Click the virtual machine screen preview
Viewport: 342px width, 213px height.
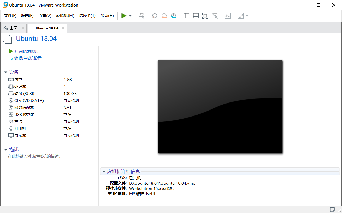[220, 107]
